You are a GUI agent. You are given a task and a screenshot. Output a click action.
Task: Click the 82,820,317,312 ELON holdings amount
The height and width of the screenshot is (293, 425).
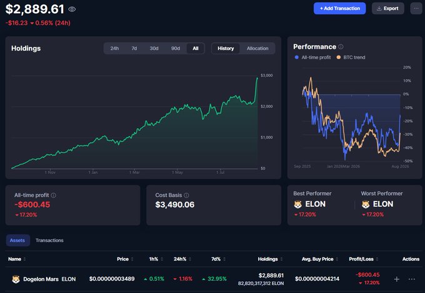(261, 284)
